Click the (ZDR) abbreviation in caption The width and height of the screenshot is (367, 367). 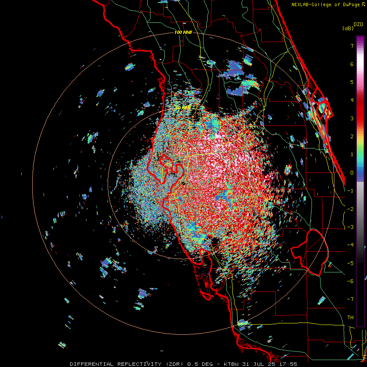point(175,364)
